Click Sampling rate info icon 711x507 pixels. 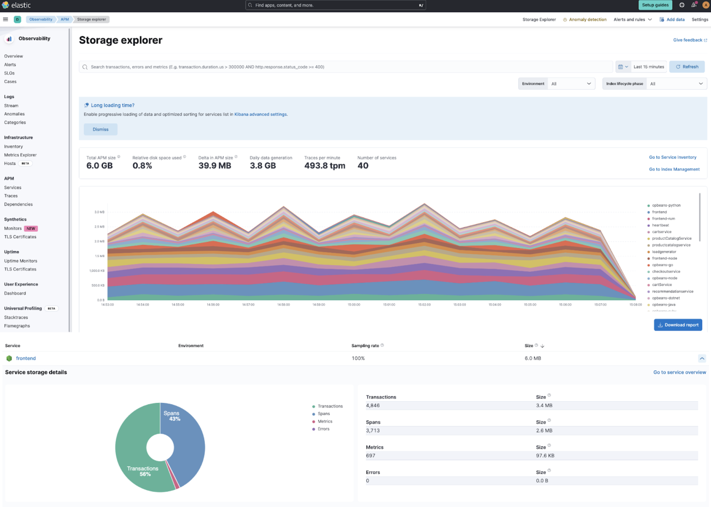[382, 345]
